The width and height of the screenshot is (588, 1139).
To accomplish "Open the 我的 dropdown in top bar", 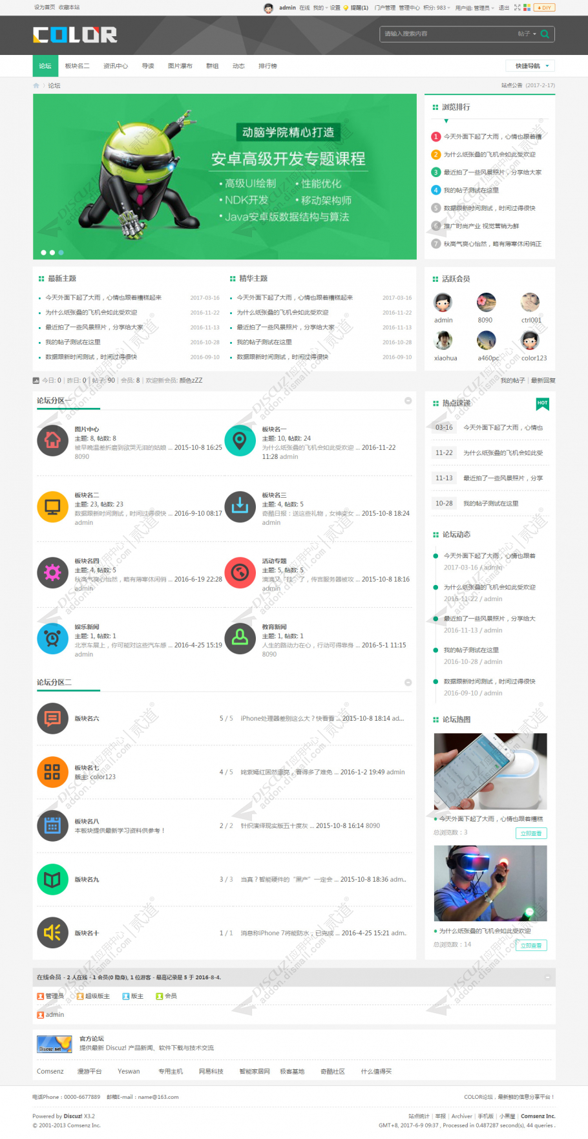I will (x=319, y=8).
